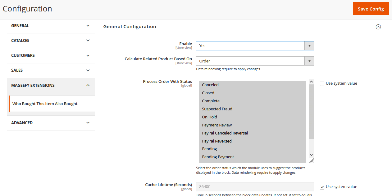Expand the GENERAL sidebar section
Viewport: 392px width, 196px height.
click(51, 26)
